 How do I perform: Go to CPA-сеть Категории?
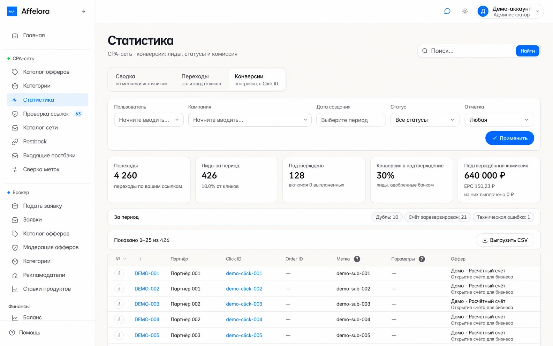(x=47, y=86)
